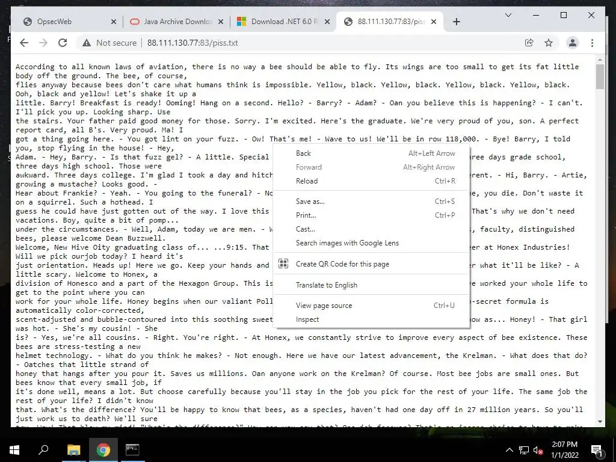The height and width of the screenshot is (462, 616).
Task: Choose Back in the context menu
Action: coord(371,153)
